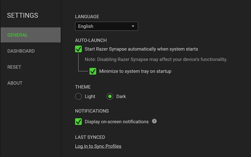Click the SETTINGS heading text
251x157 pixels.
(22, 16)
